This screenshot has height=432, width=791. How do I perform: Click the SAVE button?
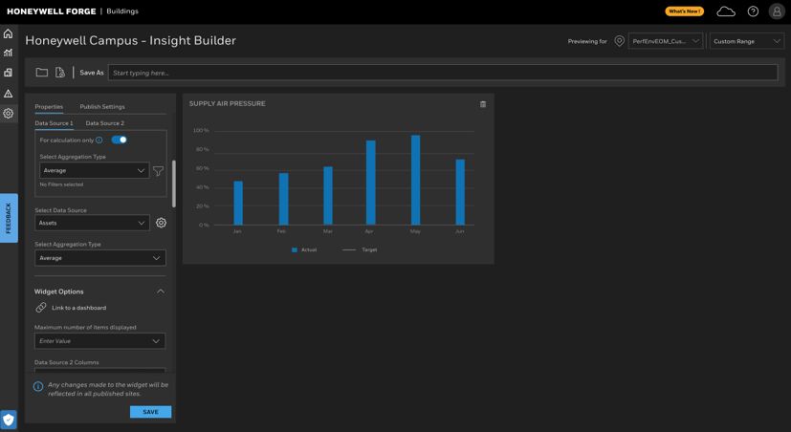pyautogui.click(x=150, y=412)
